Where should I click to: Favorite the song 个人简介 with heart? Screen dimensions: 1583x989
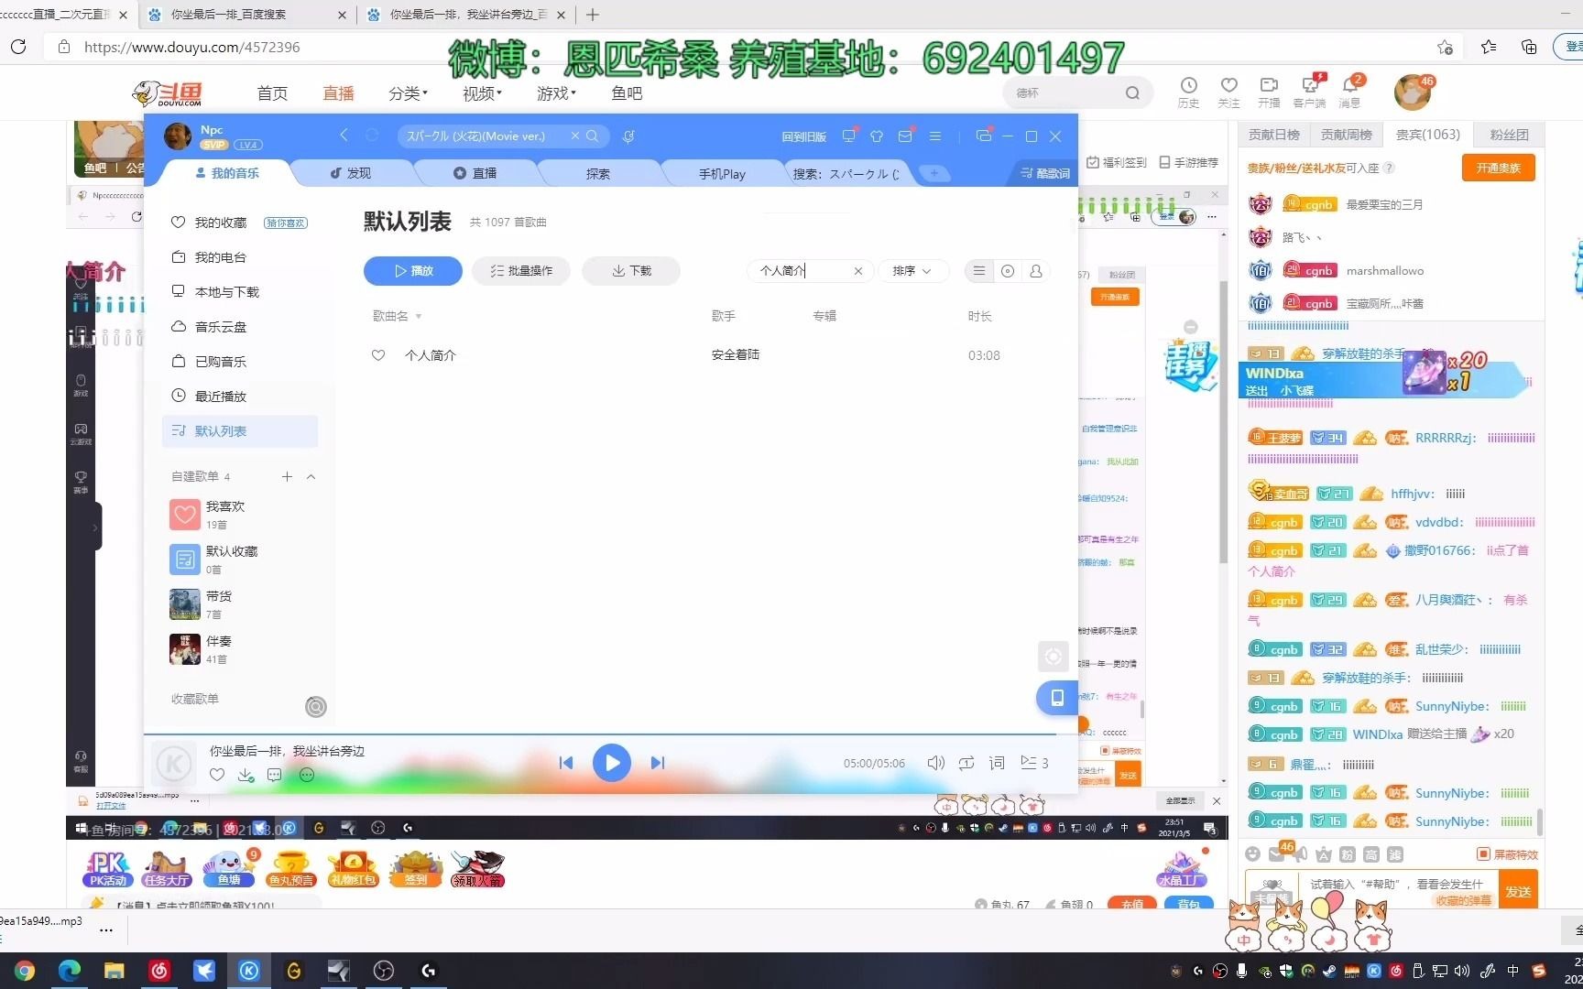(378, 355)
